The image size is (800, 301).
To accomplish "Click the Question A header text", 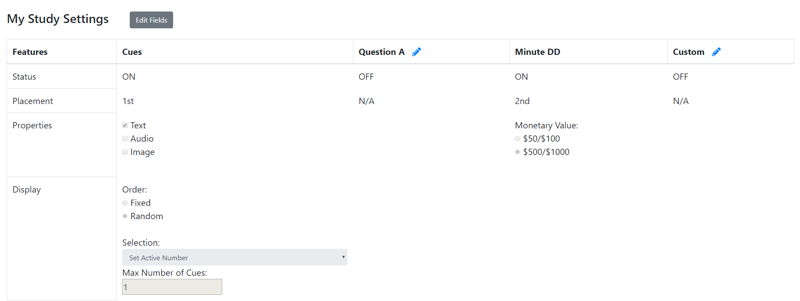I will pyautogui.click(x=382, y=52).
